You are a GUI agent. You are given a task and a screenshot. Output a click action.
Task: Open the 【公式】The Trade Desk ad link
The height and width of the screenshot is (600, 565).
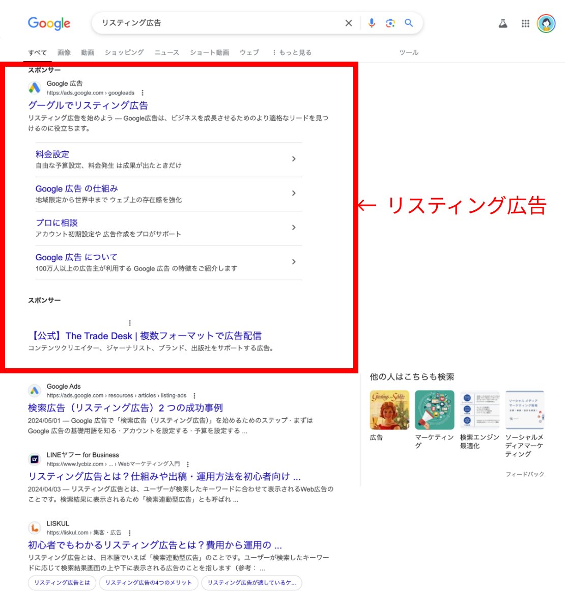click(145, 336)
